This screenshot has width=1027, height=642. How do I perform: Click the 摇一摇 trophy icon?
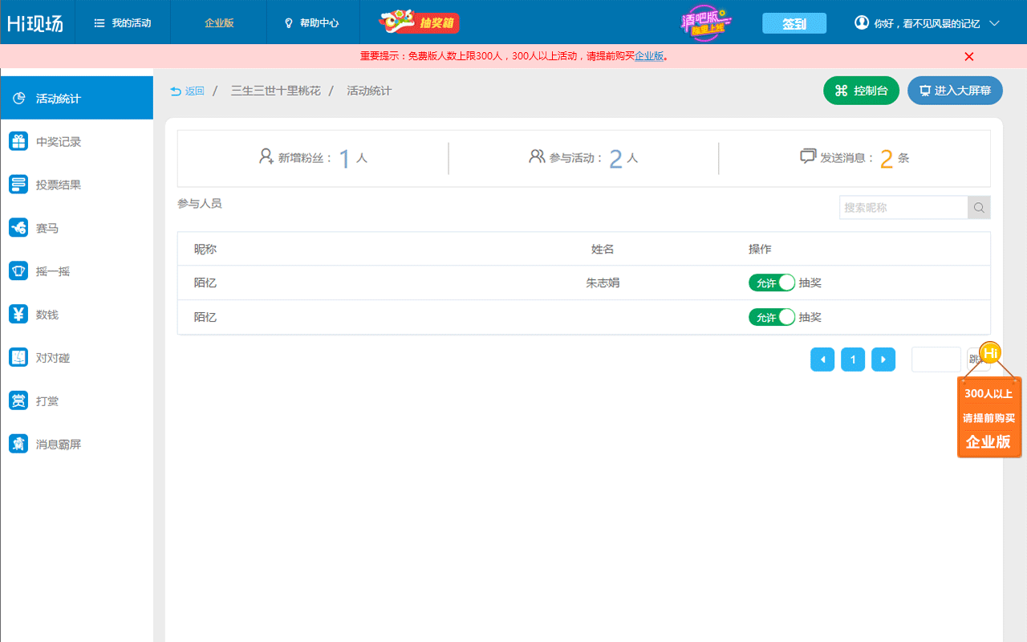18,271
